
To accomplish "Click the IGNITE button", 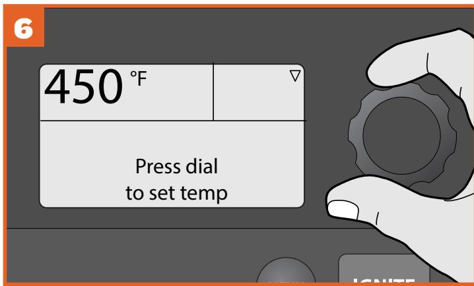I will click(x=384, y=270).
